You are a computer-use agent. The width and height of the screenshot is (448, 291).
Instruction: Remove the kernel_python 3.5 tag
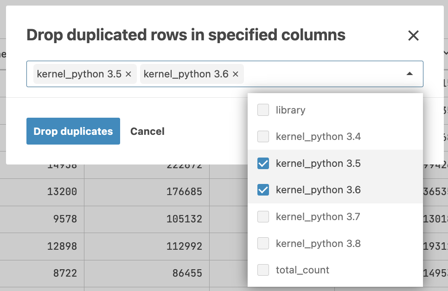coord(128,74)
